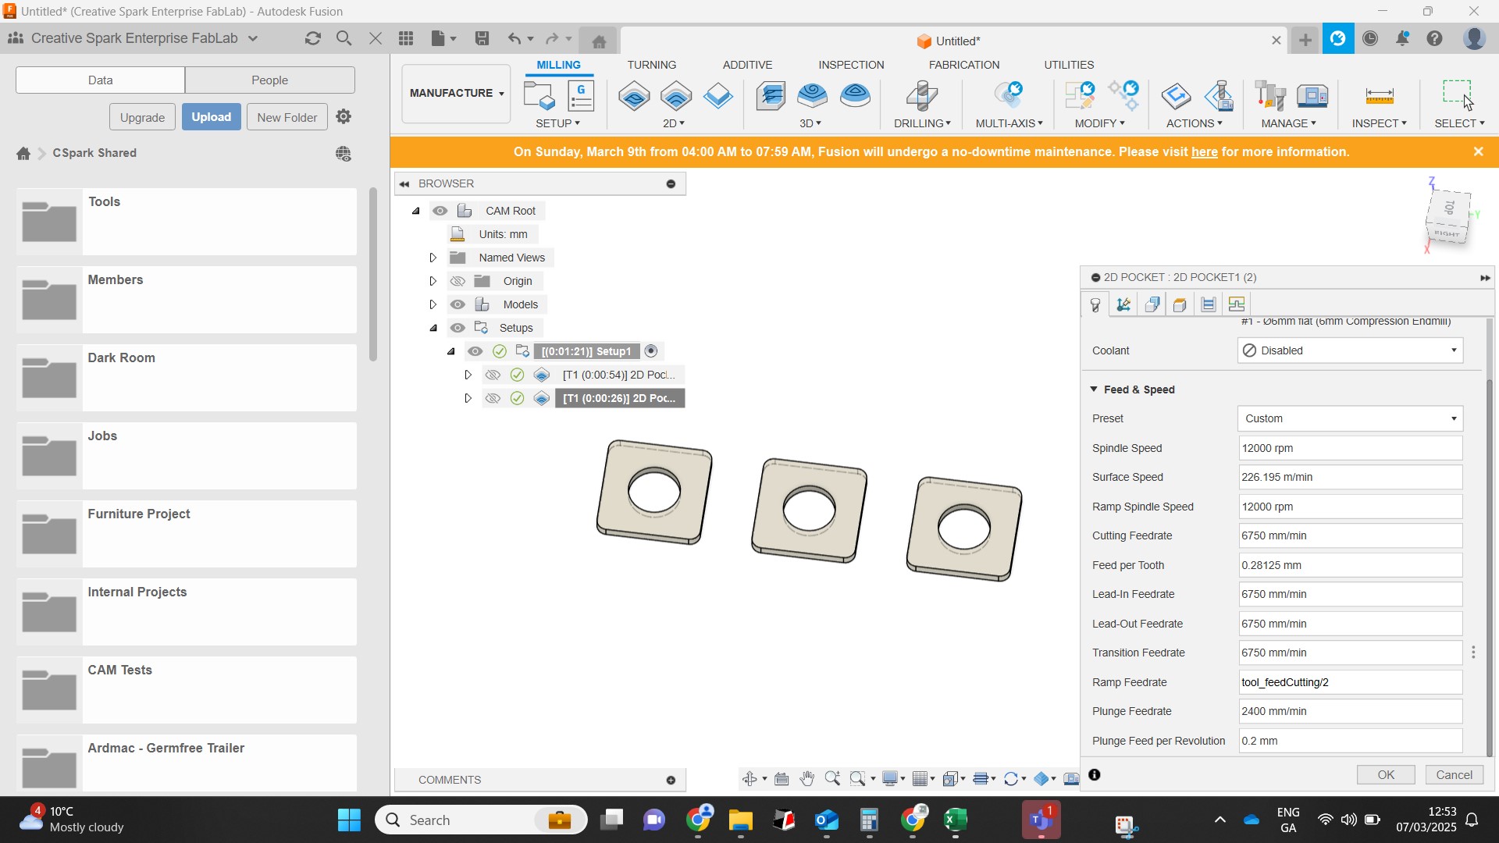Open the NC Program (G-code) tool
Viewport: 1499px width, 843px height.
point(581,95)
